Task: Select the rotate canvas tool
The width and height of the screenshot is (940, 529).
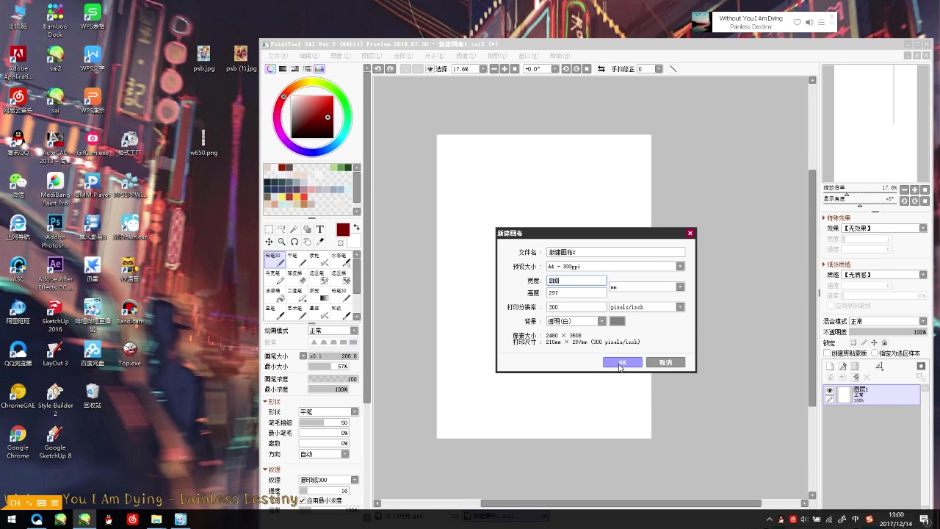Action: click(x=294, y=242)
